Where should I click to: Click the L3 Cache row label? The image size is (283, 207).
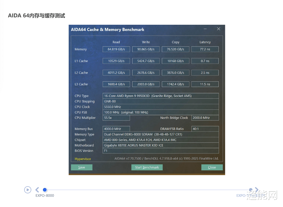pos(81,84)
